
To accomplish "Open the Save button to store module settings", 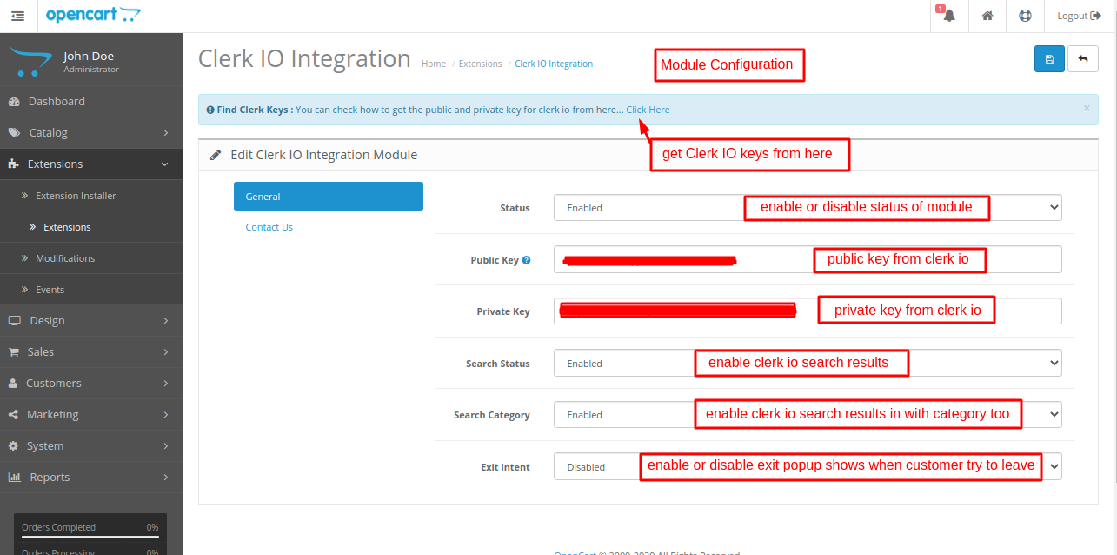I will [x=1049, y=58].
